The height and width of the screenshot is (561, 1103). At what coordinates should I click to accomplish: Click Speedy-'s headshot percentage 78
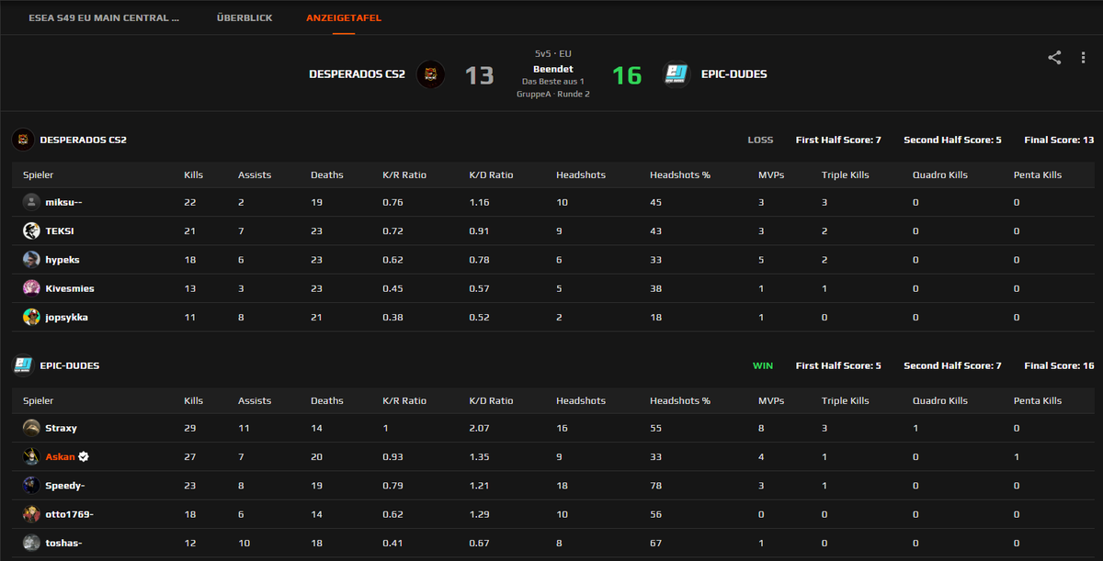pos(655,485)
